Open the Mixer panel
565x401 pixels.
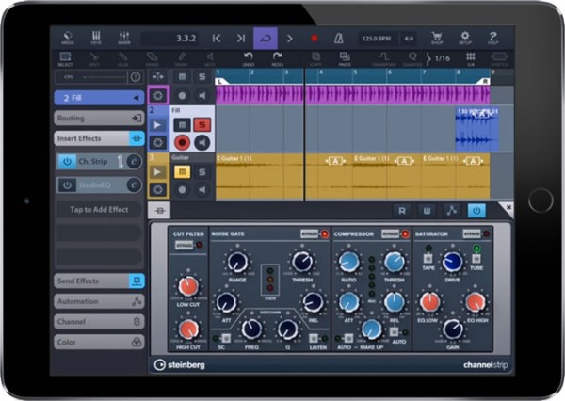pyautogui.click(x=124, y=38)
